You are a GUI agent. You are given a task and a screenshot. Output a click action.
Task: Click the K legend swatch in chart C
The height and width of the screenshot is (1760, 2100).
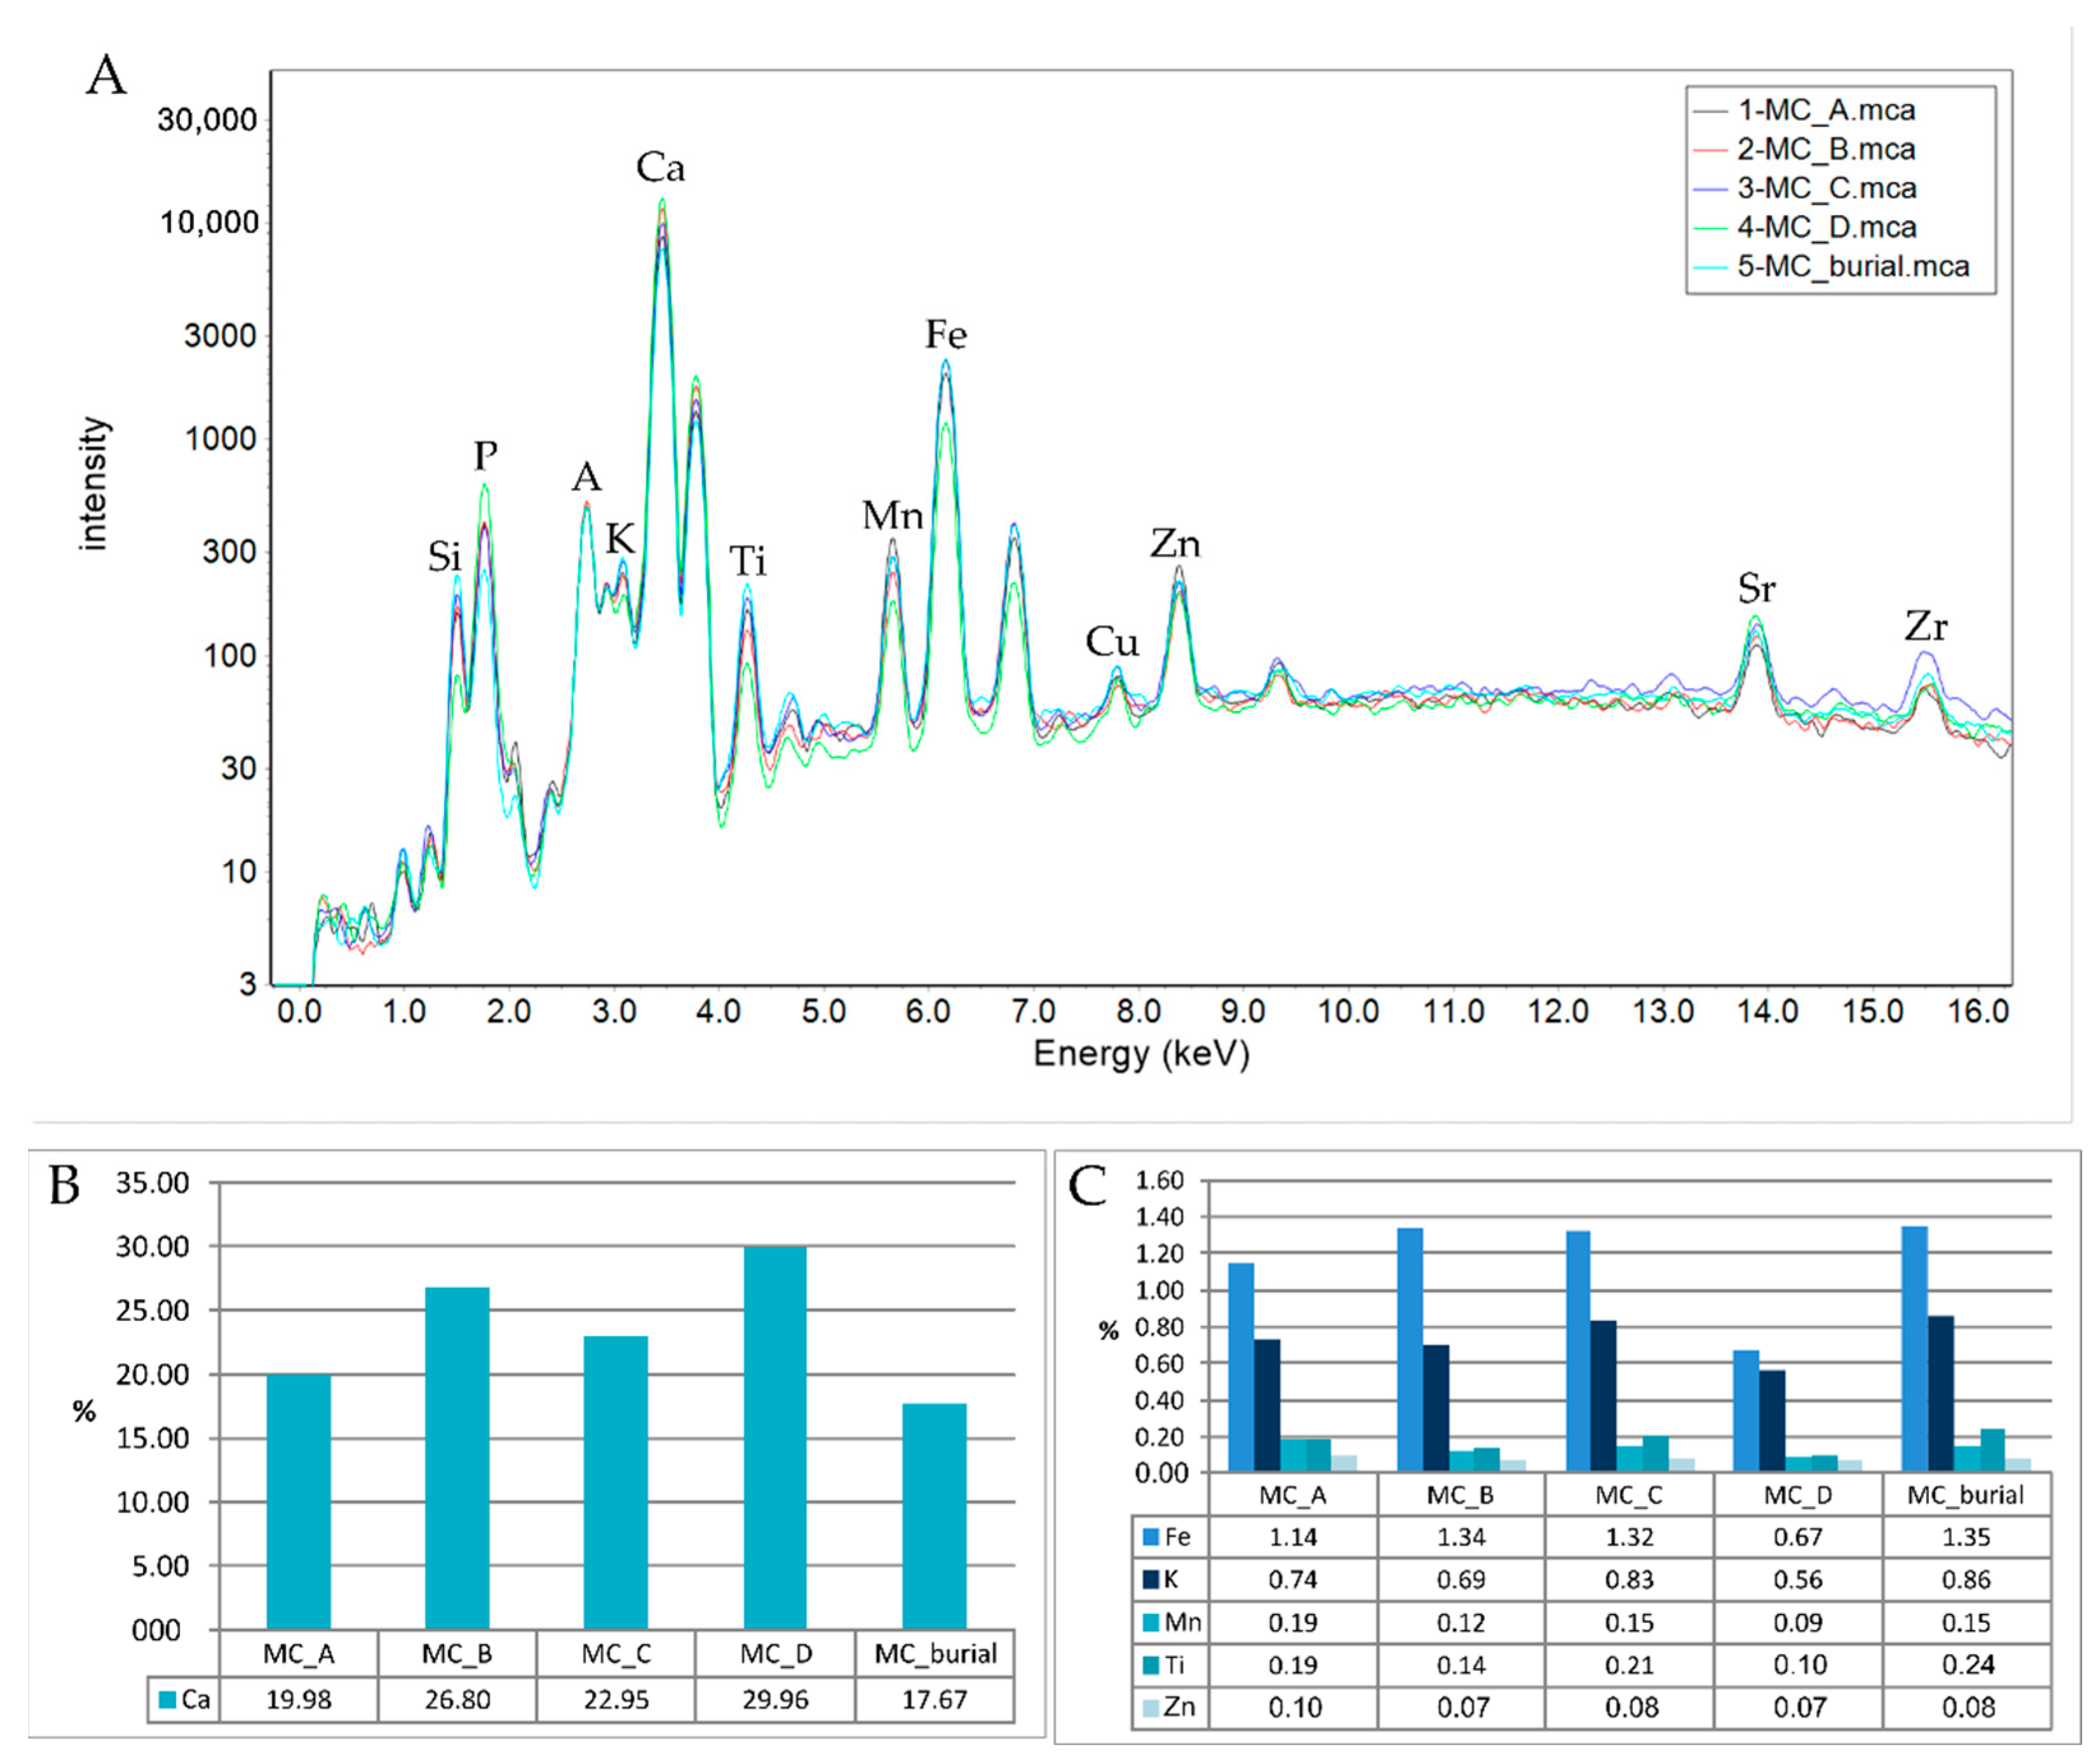(1150, 1580)
